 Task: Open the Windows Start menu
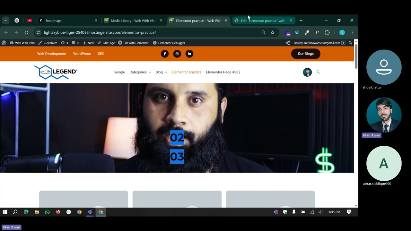(5, 212)
